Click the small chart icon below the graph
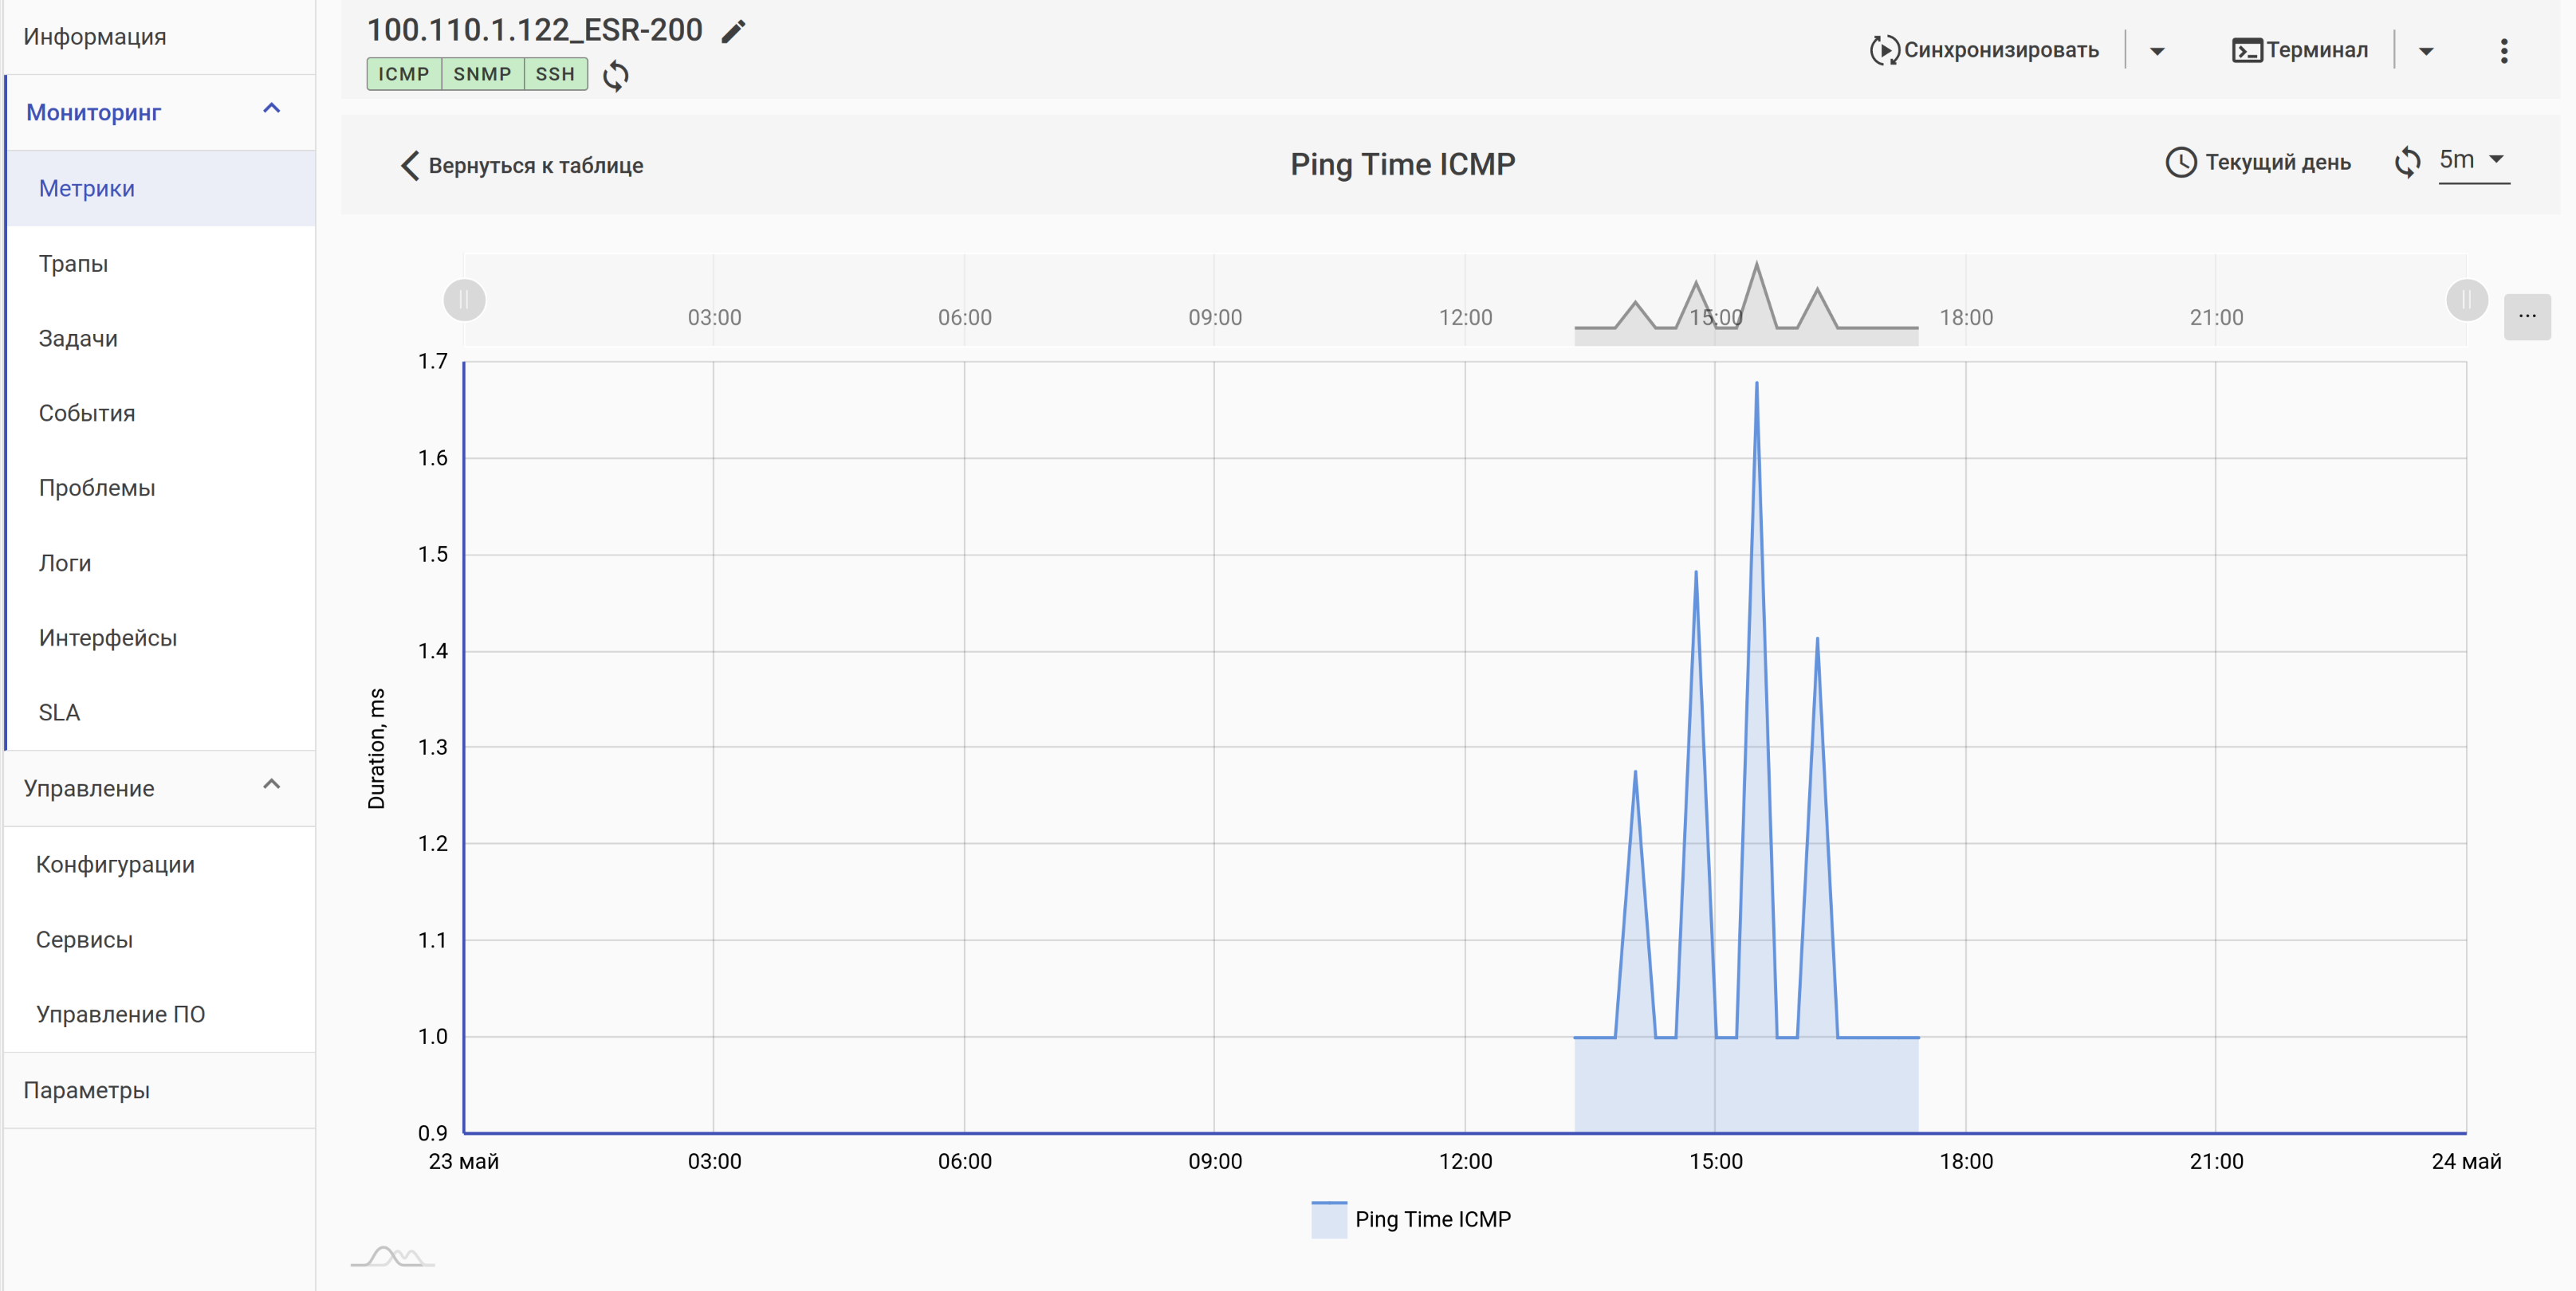 click(392, 1256)
